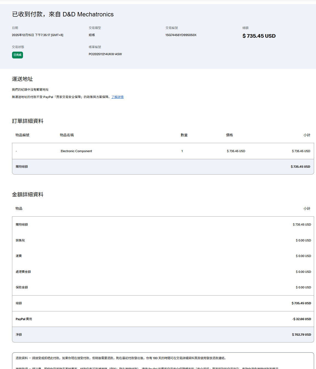Click the green 已完成 status badge

(x=18, y=55)
